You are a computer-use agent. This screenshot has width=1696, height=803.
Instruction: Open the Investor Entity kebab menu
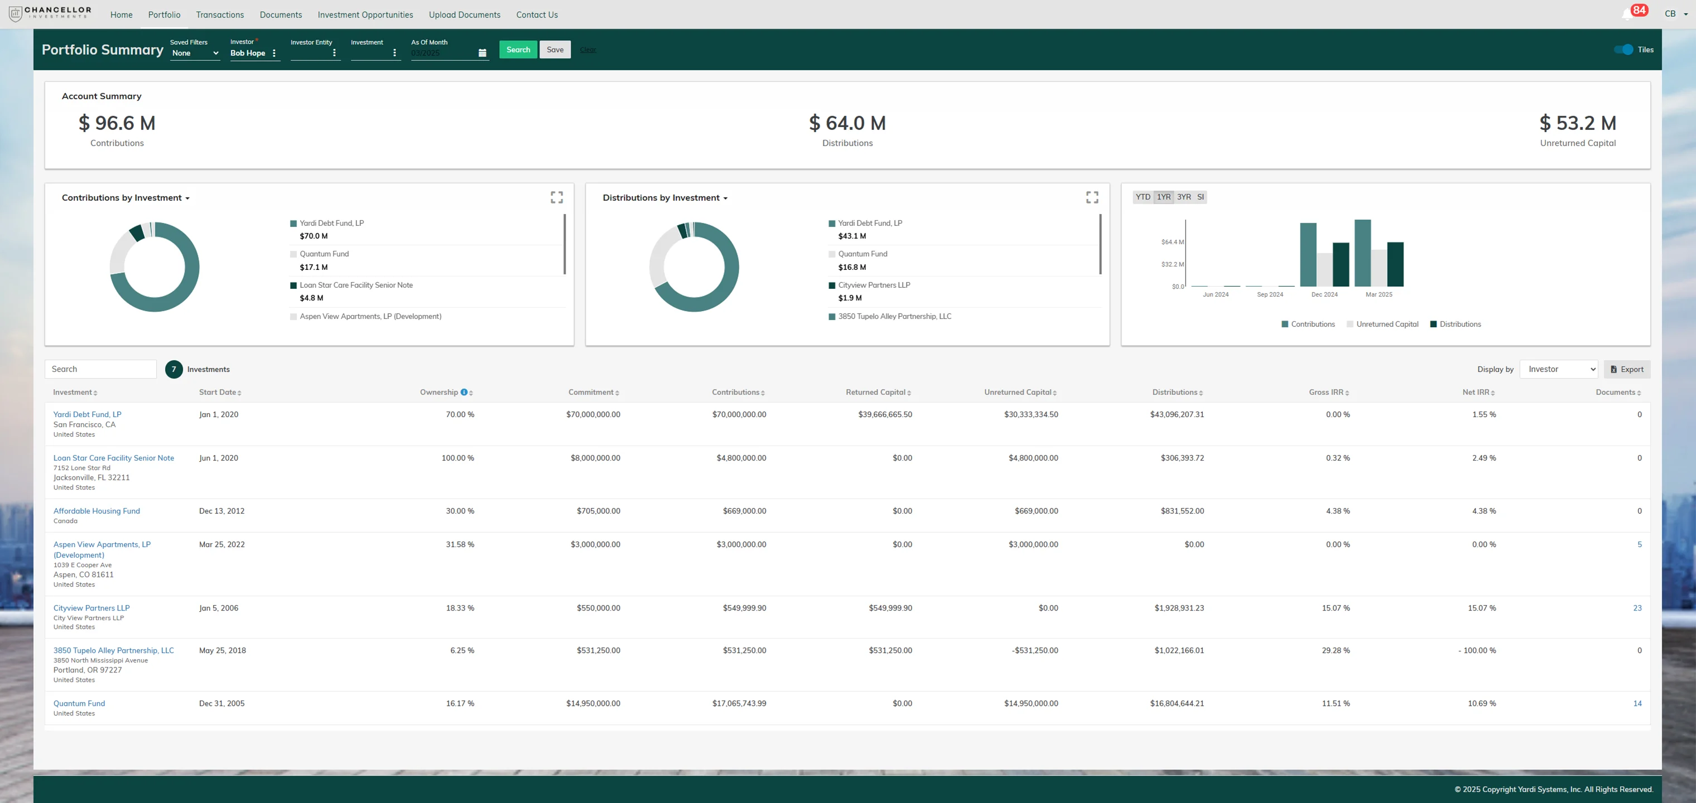click(336, 54)
